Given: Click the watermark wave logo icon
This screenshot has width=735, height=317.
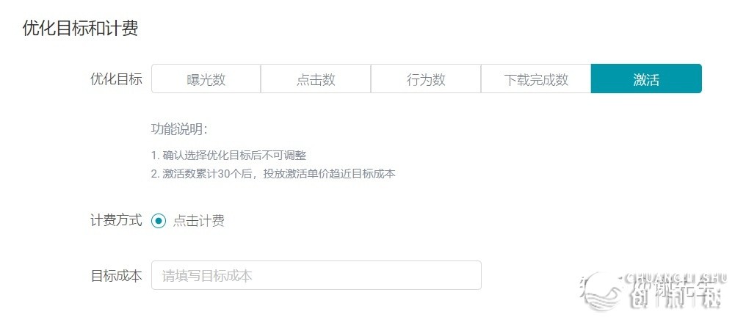Looking at the screenshot, I should click(602, 291).
